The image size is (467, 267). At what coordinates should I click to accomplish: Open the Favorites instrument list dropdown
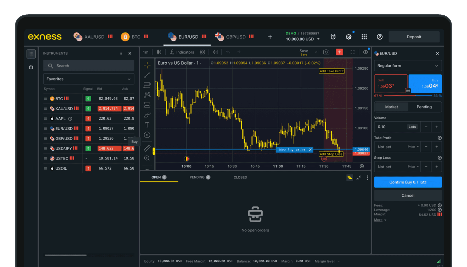(x=88, y=79)
